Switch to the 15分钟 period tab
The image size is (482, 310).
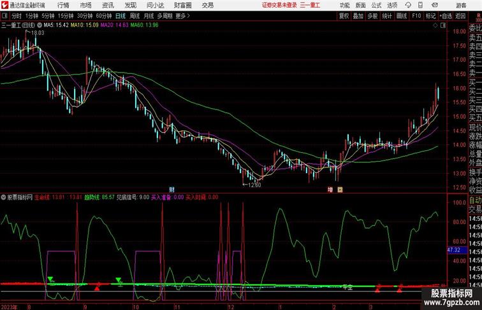(66, 16)
